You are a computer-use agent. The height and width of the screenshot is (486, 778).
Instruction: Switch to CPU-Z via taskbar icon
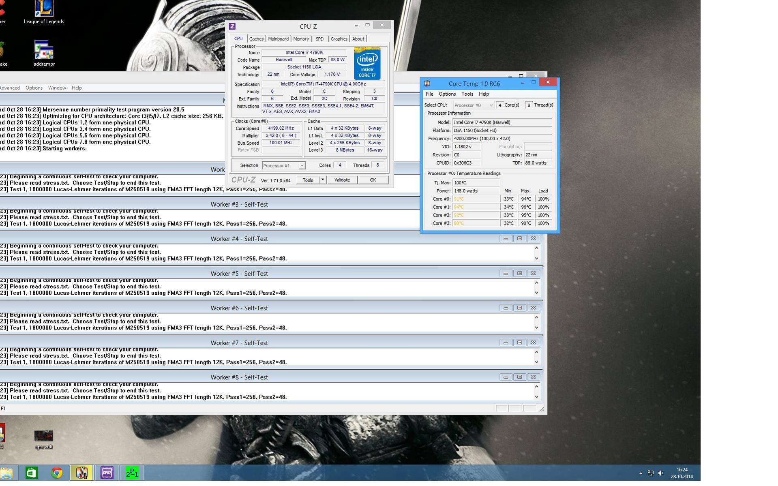[107, 473]
